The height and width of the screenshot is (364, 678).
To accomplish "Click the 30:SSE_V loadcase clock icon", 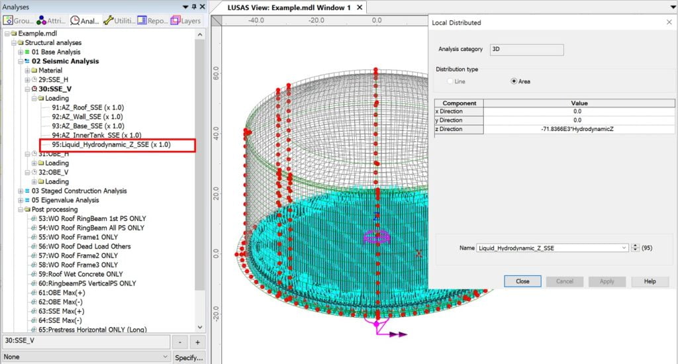I will [34, 89].
